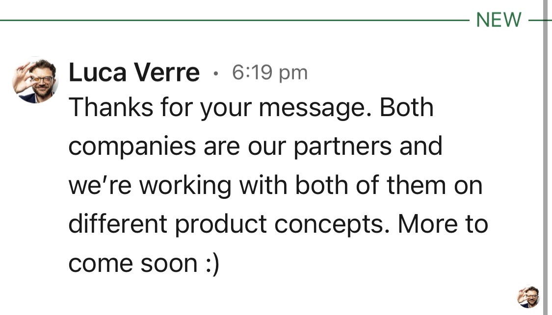Screen dimensions: 552x315
Task: Click the dot separator beside the name
Action: pyautogui.click(x=215, y=74)
